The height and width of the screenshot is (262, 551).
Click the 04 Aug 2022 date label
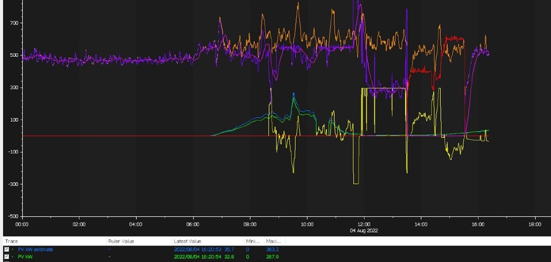[364, 230]
